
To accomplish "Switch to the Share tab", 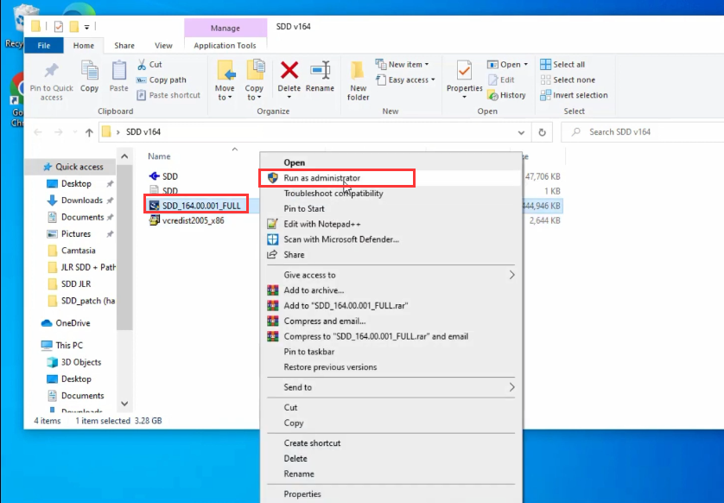I will [x=124, y=45].
